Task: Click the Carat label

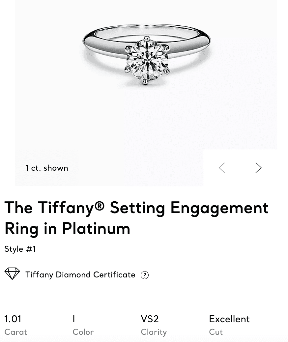Action: [x=15, y=332]
